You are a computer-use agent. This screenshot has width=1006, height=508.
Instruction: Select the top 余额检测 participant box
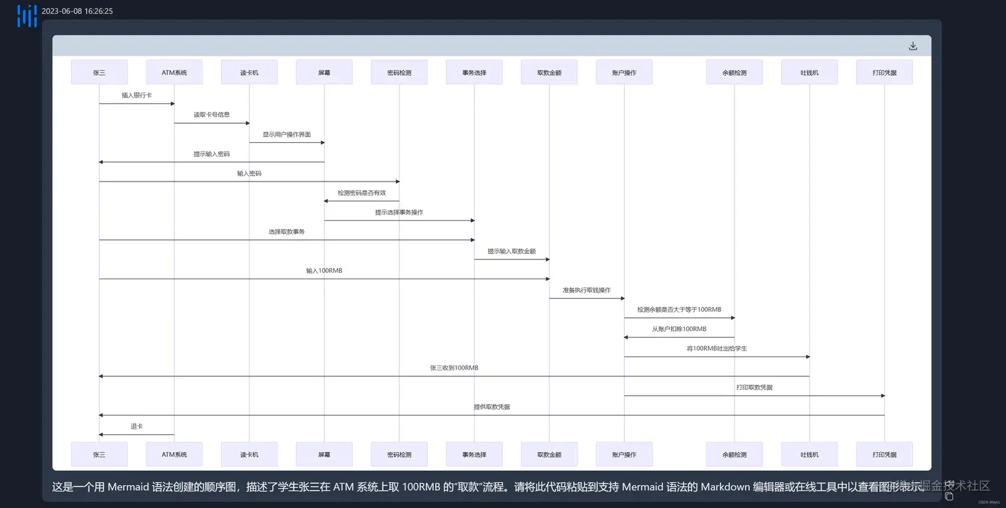(x=735, y=72)
